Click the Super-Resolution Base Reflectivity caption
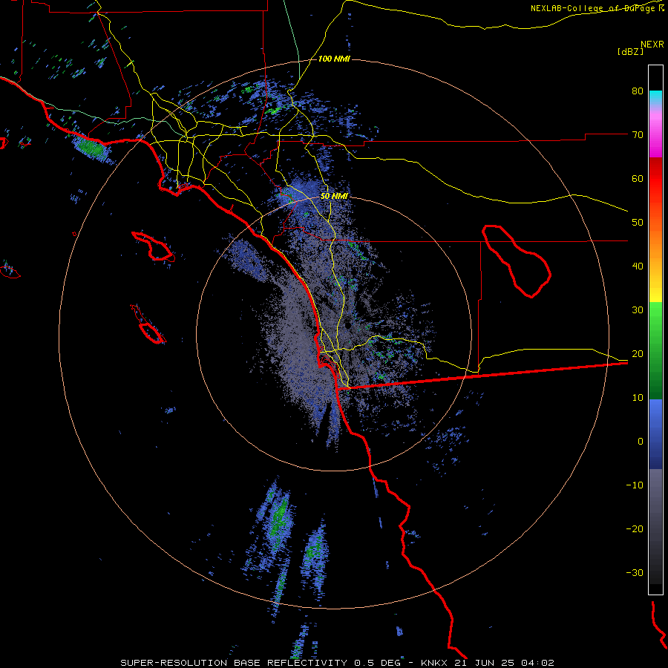 coord(337,663)
